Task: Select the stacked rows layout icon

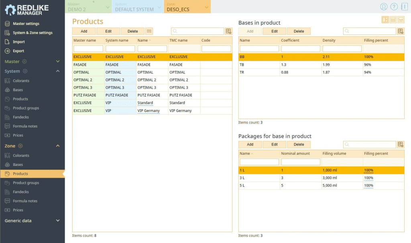Action: pos(393,20)
